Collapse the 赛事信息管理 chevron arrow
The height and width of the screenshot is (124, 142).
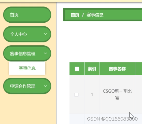(x=45, y=53)
